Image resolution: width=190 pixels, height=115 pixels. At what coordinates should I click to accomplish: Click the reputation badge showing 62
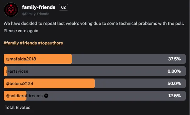coord(63,7)
